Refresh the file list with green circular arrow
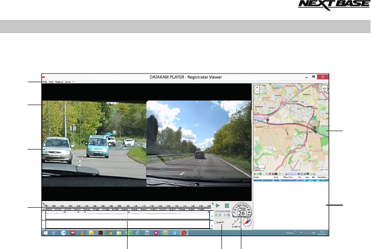Image resolution: width=371 pixels, height=249 pixels. point(260,174)
